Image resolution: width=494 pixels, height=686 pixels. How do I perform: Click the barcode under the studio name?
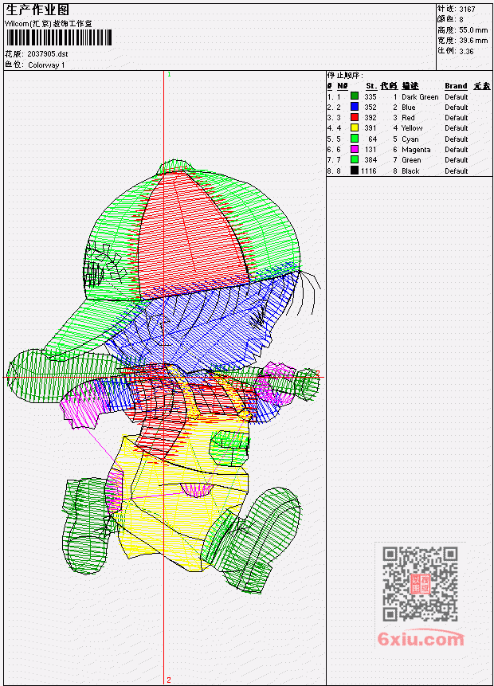click(x=59, y=37)
